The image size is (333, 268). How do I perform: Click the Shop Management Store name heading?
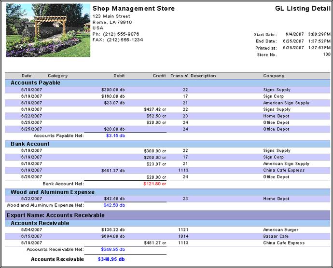click(x=134, y=9)
